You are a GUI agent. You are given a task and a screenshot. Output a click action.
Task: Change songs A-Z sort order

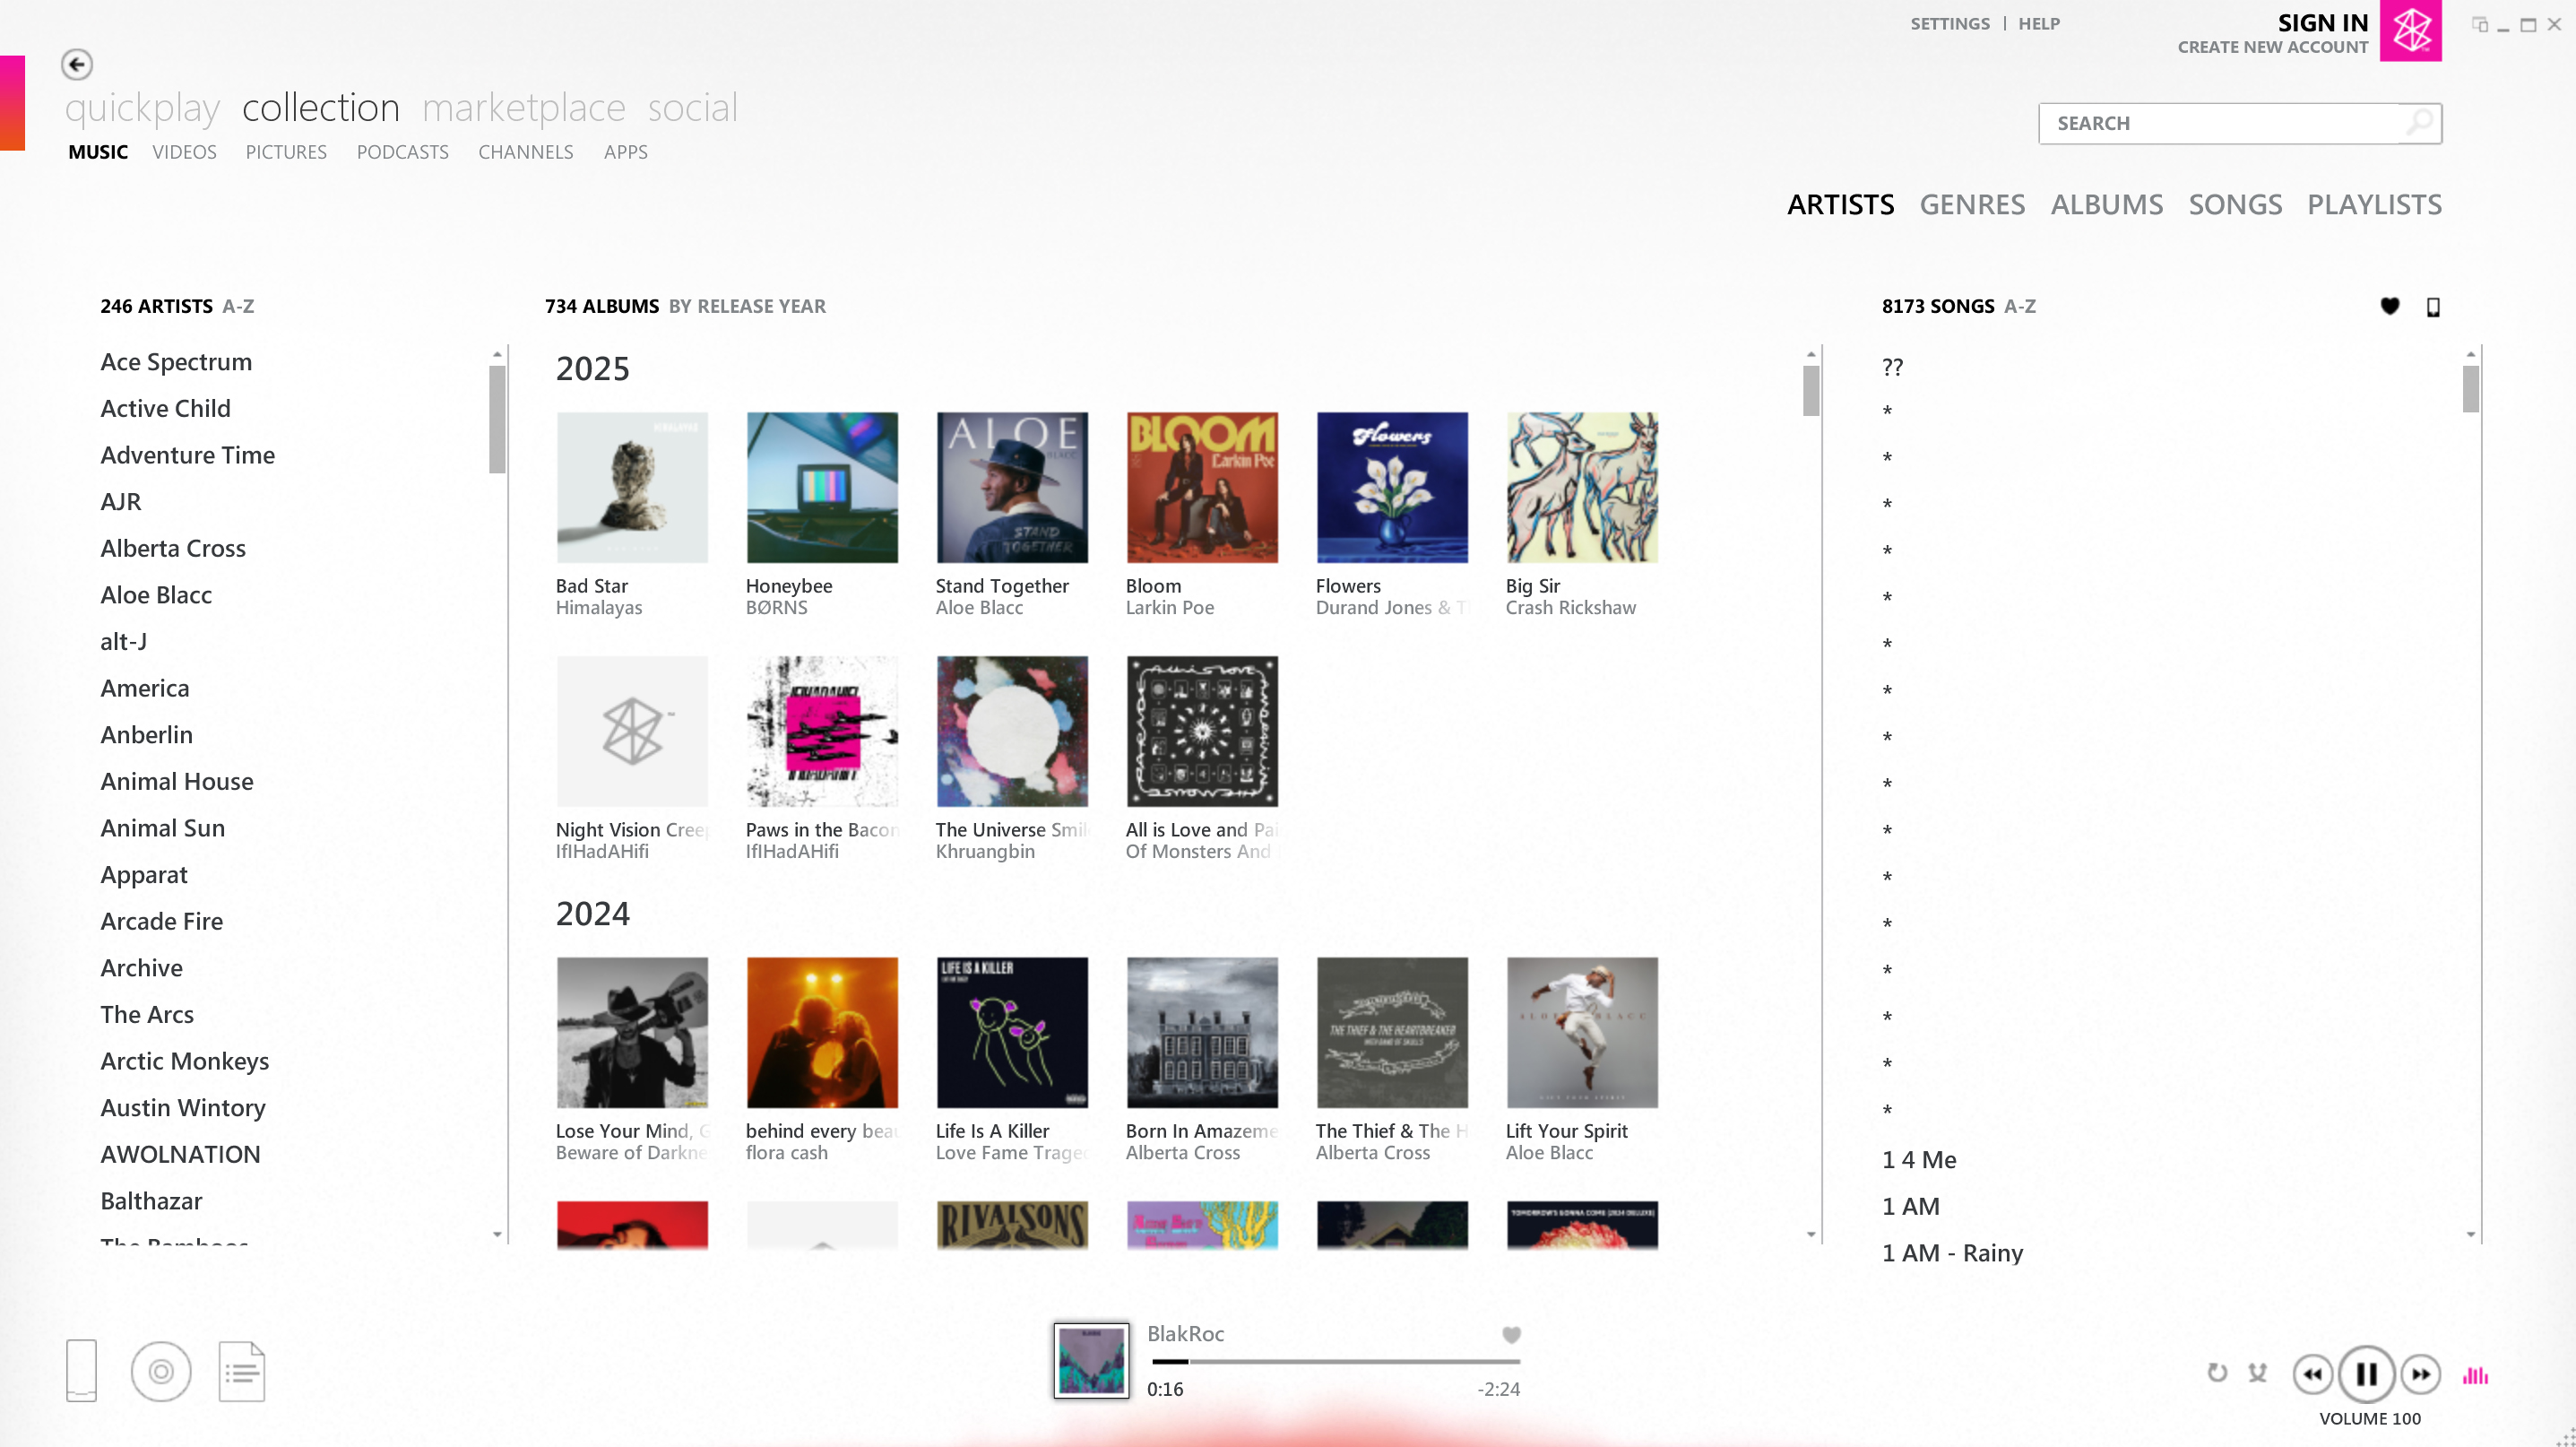tap(2019, 306)
